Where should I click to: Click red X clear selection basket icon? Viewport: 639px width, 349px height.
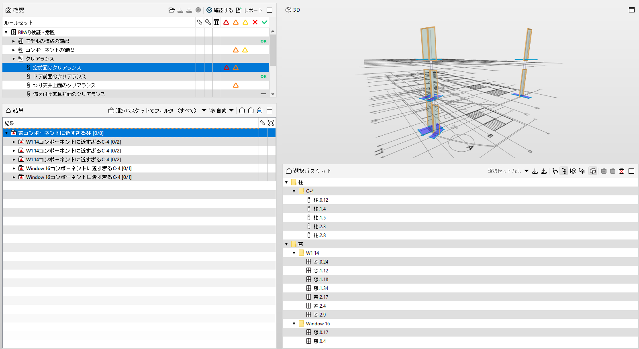click(621, 171)
